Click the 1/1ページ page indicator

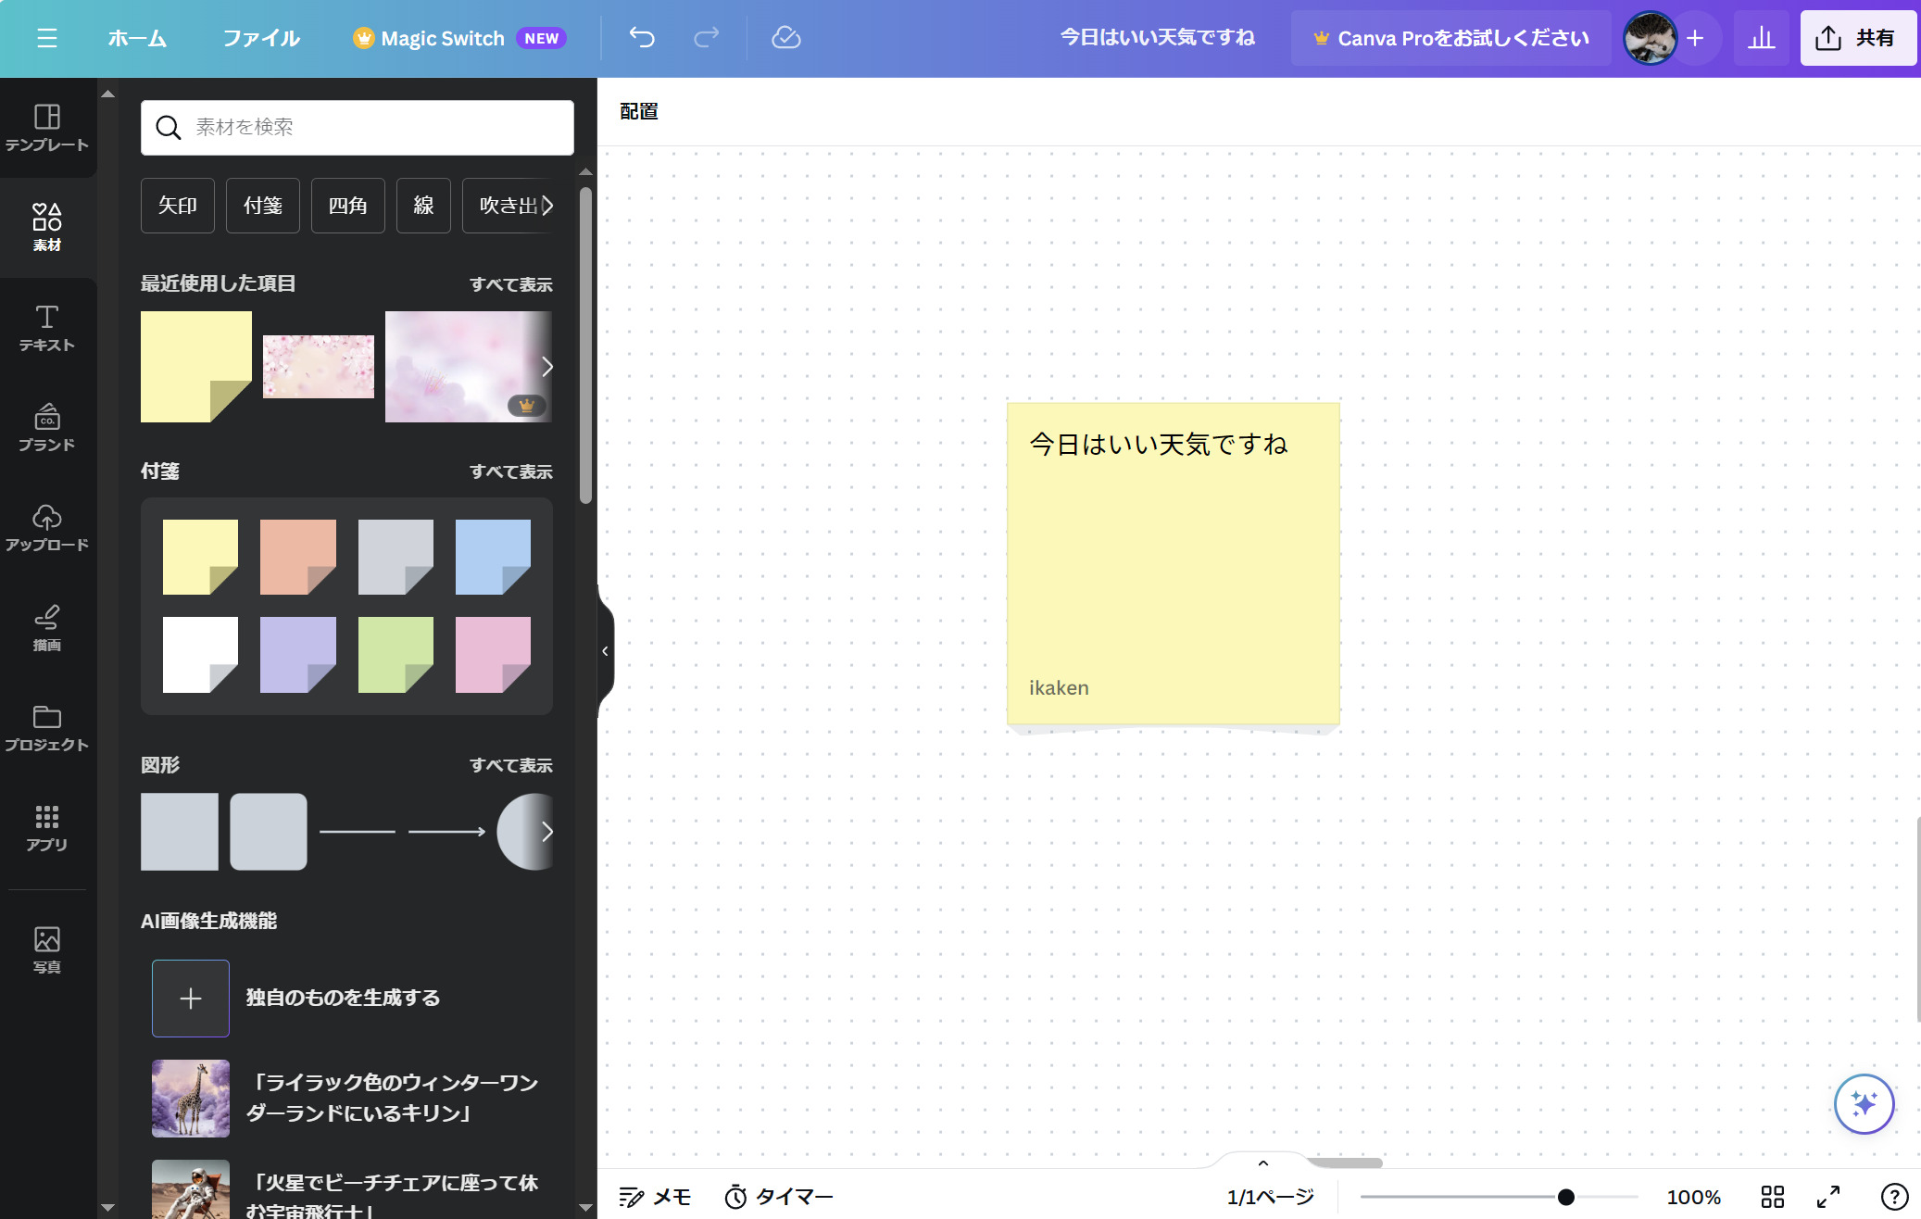tap(1270, 1197)
